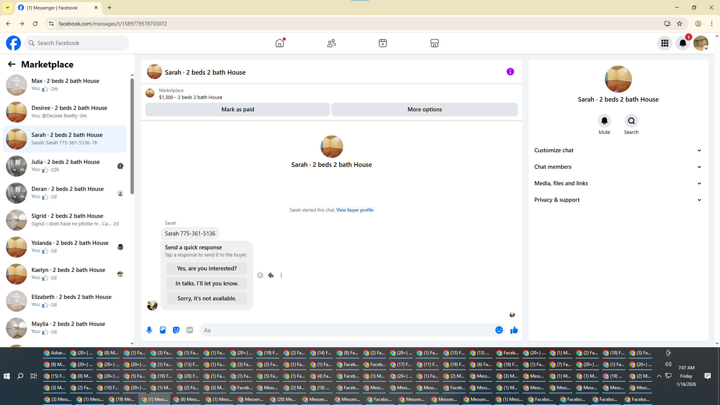Open the View buyer profile link
Image resolution: width=720 pixels, height=405 pixels.
[355, 210]
